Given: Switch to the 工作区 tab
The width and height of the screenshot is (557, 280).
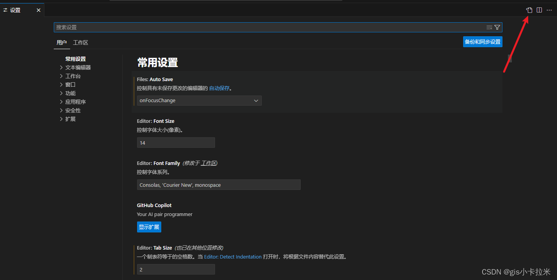Looking at the screenshot, I should click(80, 43).
